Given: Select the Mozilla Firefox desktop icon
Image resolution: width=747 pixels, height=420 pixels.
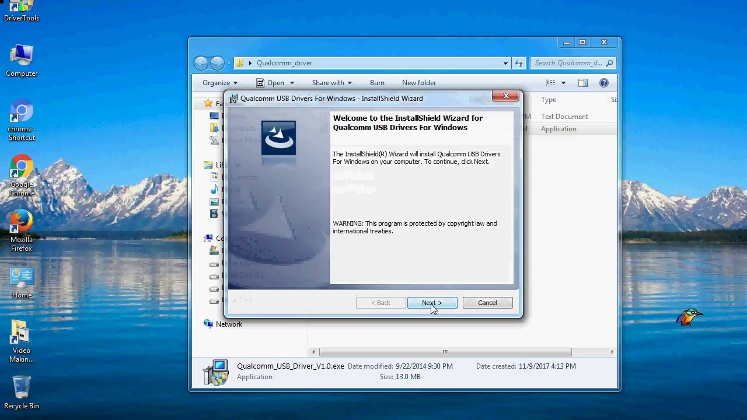Looking at the screenshot, I should click(22, 231).
